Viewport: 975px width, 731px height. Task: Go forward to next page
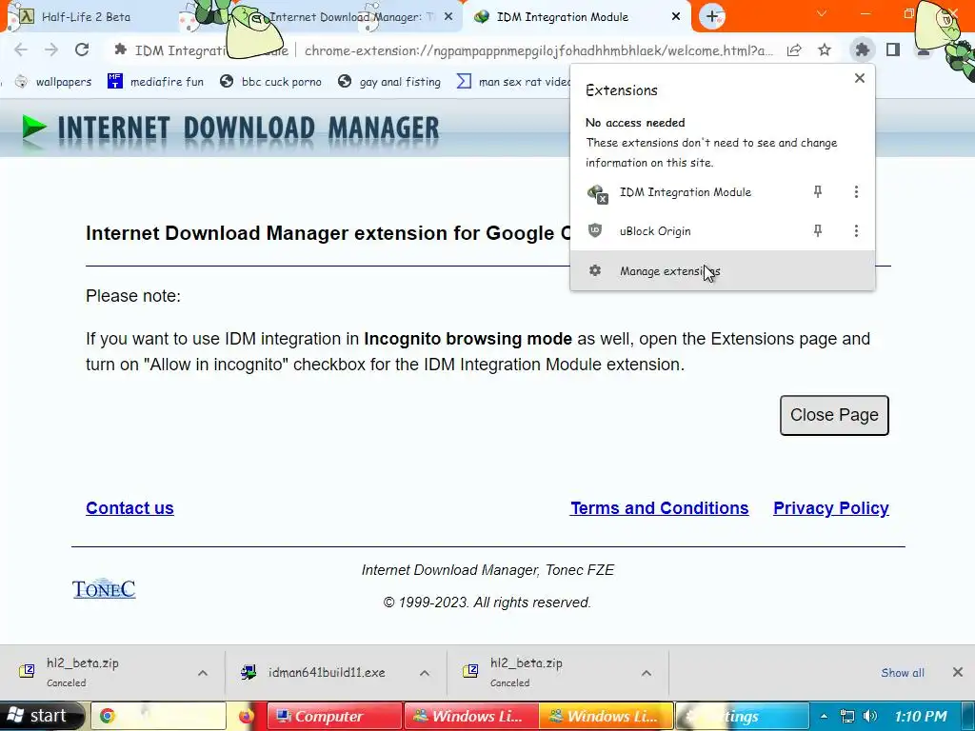tap(51, 49)
